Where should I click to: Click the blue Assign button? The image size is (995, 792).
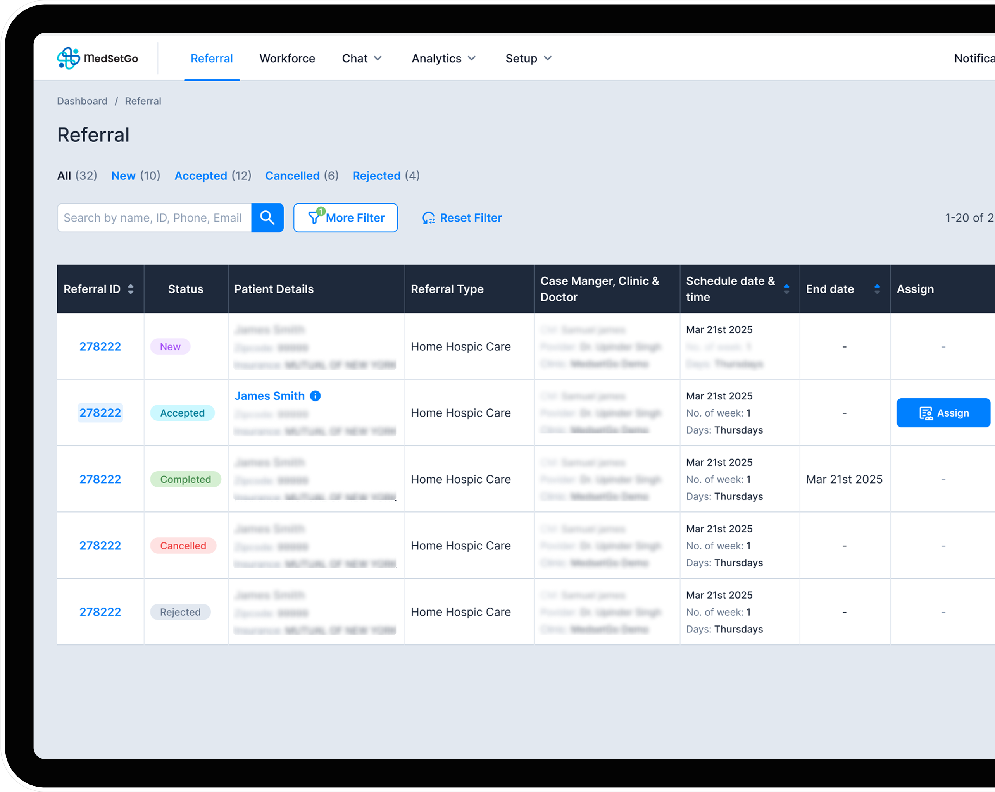click(x=943, y=413)
